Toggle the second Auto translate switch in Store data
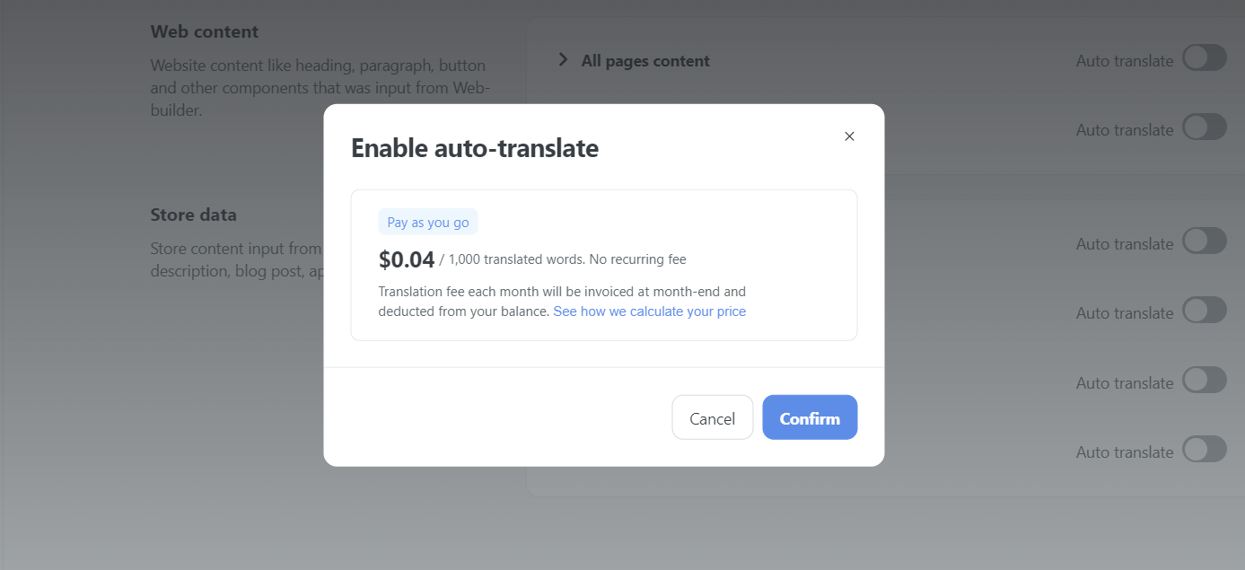This screenshot has height=570, width=1245. [x=1205, y=311]
